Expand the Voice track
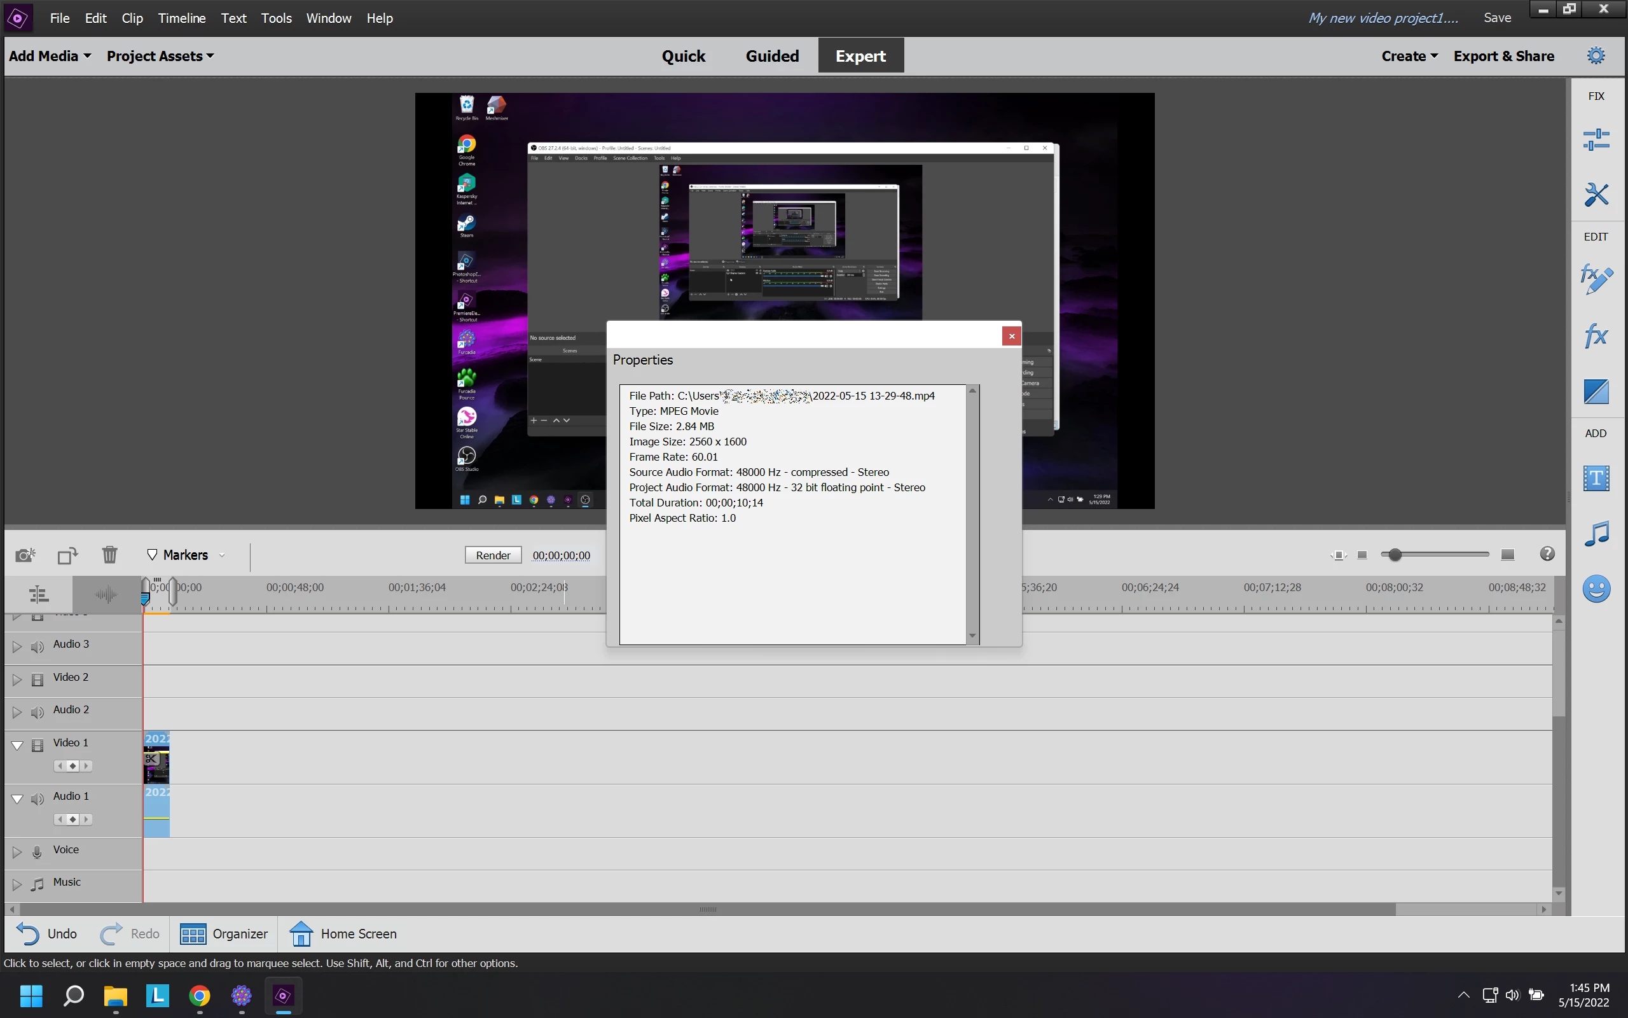Screen dimensions: 1628x1018 (x=18, y=853)
